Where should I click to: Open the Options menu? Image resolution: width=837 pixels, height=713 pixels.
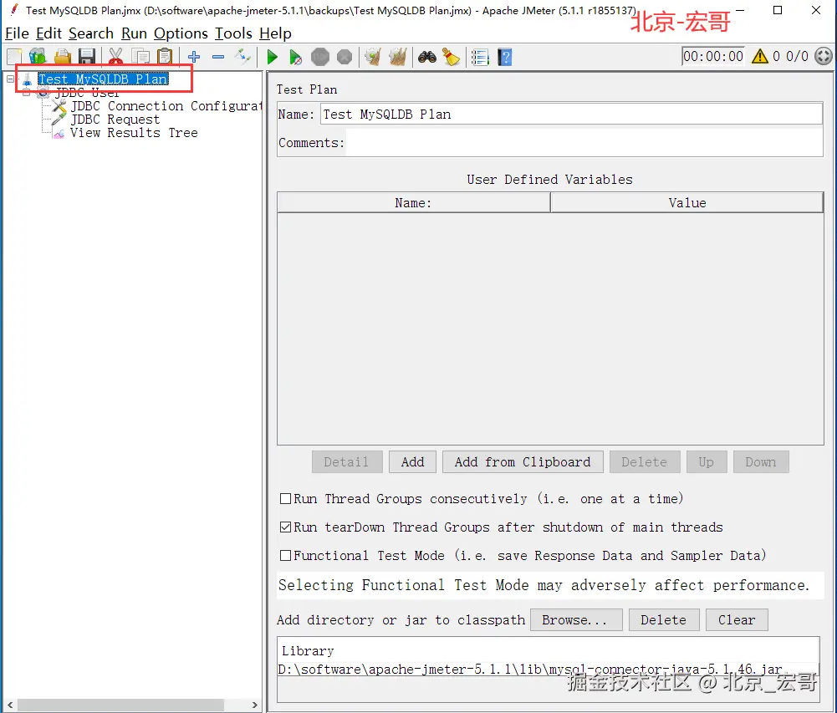point(181,33)
